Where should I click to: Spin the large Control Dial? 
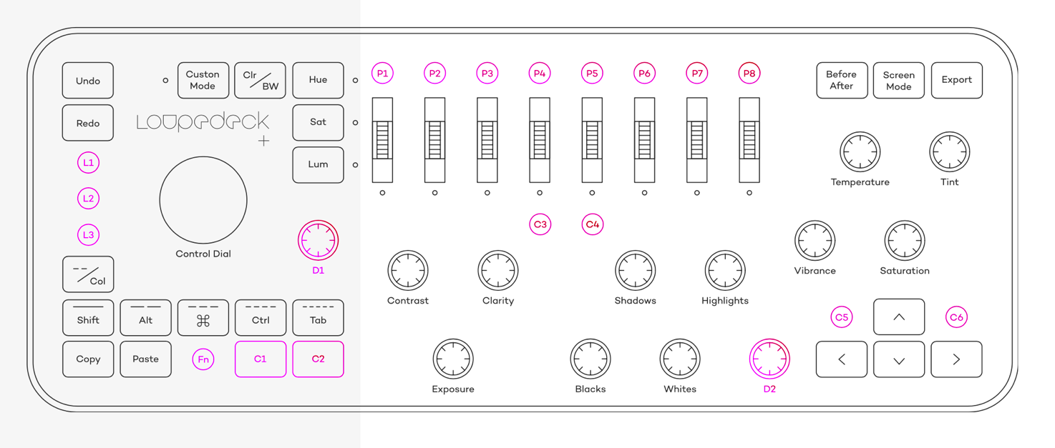click(203, 199)
